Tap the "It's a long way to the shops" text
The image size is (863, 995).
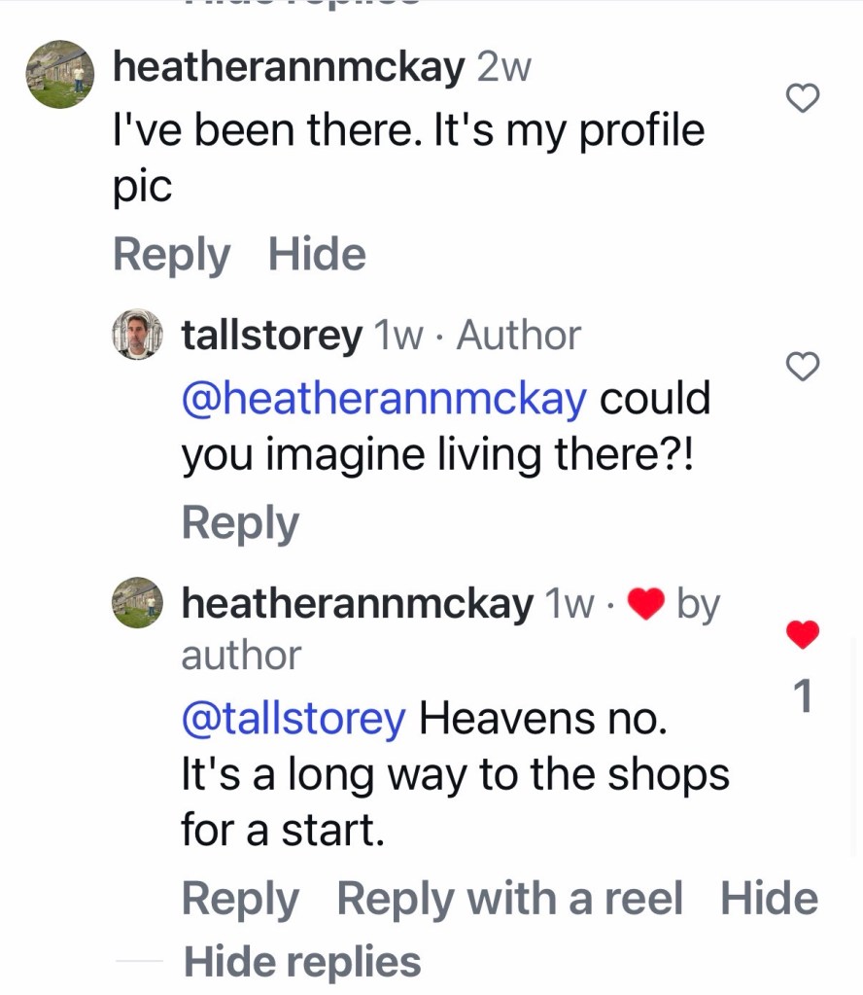455,775
